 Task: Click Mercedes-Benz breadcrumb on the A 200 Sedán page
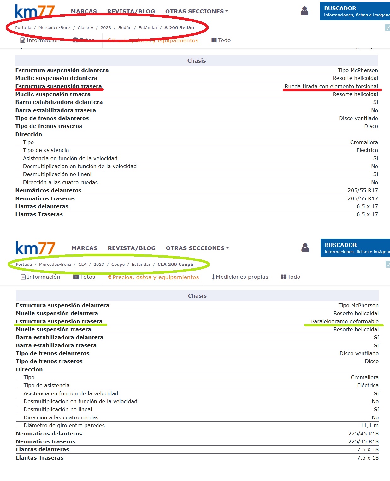pos(55,27)
